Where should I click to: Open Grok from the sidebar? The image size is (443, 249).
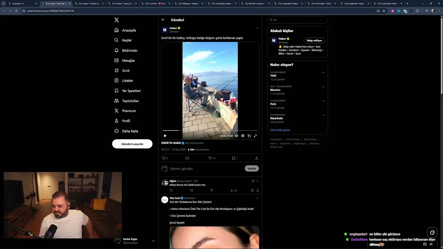click(x=122, y=71)
